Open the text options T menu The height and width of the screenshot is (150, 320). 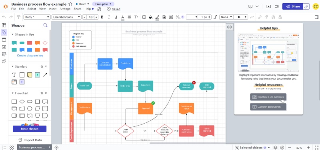click(x=136, y=17)
